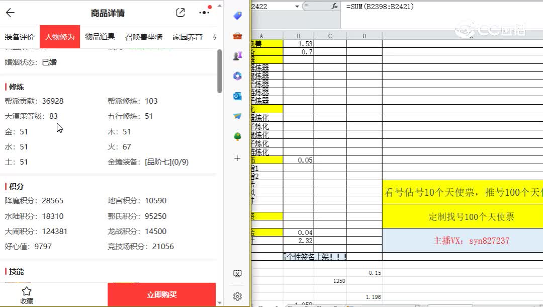The width and height of the screenshot is (543, 307).
Task: Select column B header in spreadsheet
Action: click(x=298, y=36)
